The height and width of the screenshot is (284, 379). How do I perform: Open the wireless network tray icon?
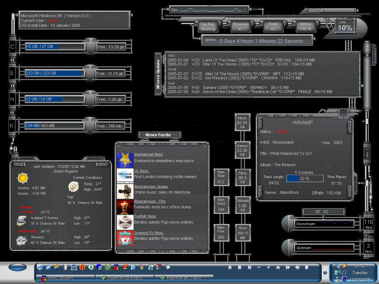[338, 272]
